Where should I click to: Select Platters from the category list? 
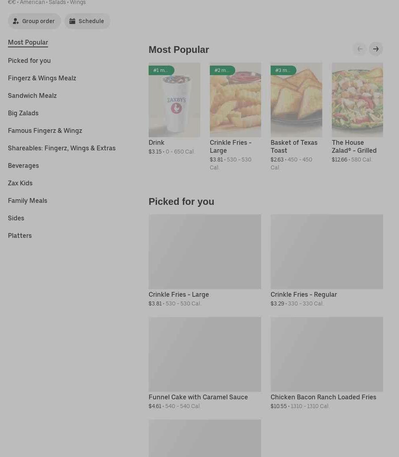20,236
